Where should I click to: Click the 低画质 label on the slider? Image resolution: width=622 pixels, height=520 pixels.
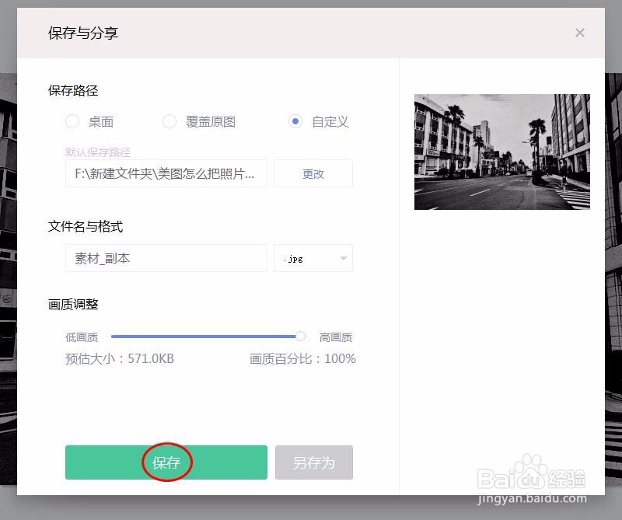[x=81, y=336]
